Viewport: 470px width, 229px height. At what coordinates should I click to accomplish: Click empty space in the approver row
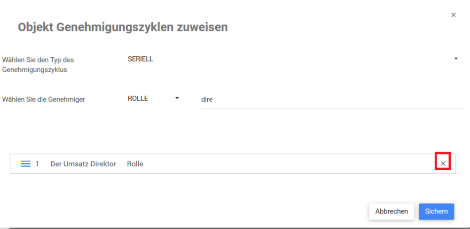(282, 164)
